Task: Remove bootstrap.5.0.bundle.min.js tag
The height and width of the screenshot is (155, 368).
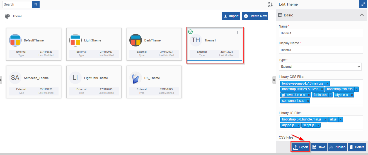Action: click(x=325, y=119)
